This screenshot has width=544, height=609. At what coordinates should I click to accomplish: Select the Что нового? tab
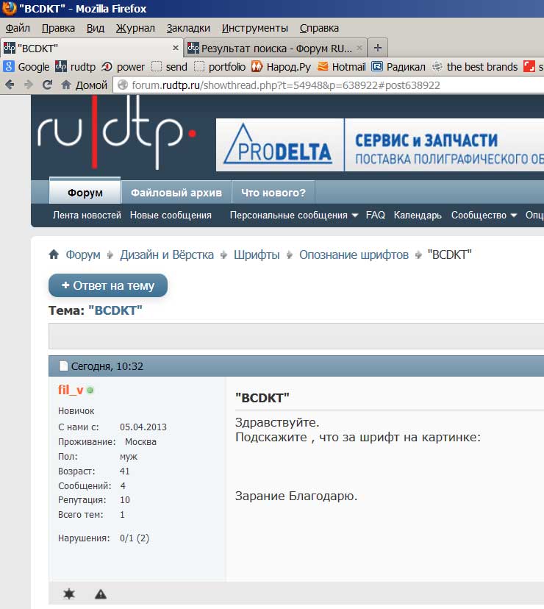[273, 192]
